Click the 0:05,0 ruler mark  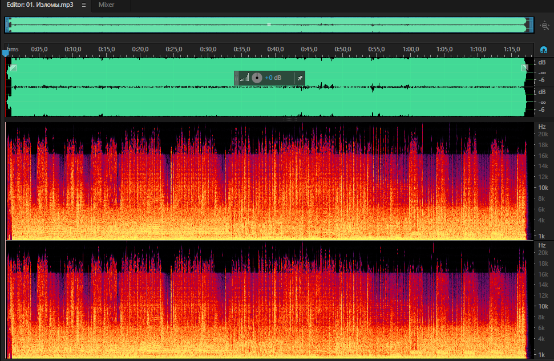tap(39, 49)
